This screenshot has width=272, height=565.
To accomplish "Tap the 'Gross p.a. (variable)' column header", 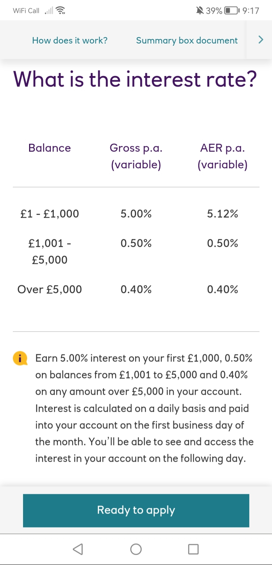I will tap(136, 156).
